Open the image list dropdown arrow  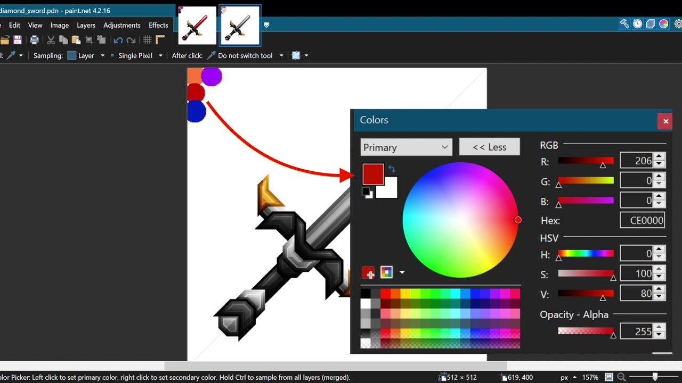[x=266, y=25]
